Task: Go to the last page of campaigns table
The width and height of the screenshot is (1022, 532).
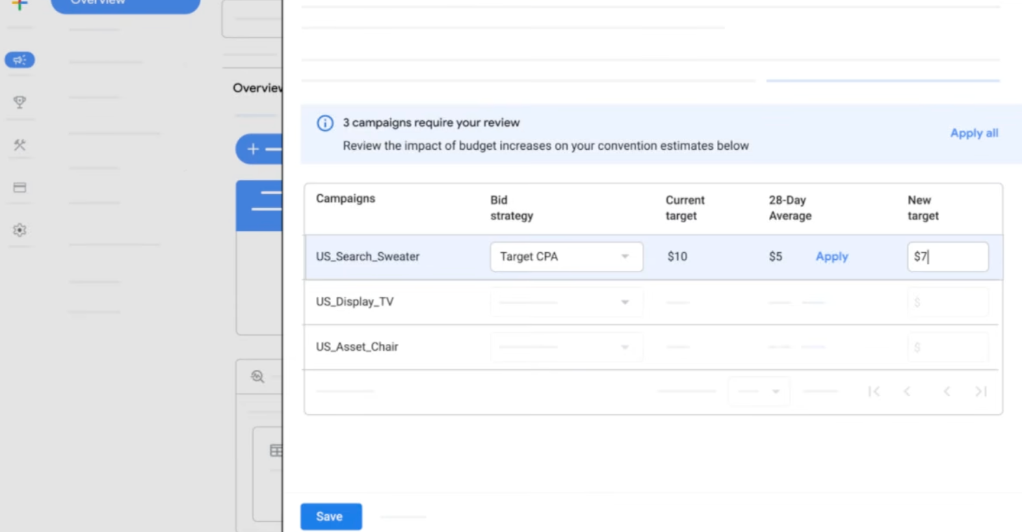Action: click(x=981, y=391)
